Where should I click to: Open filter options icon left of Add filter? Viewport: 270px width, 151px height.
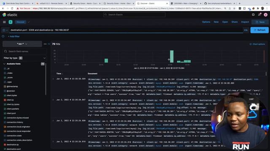point(3,36)
